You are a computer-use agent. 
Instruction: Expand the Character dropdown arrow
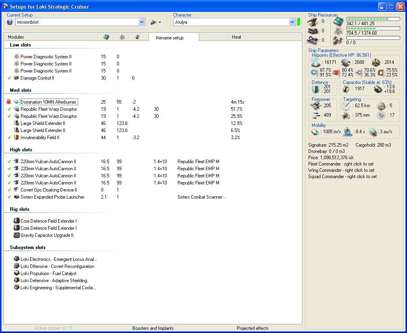(292, 22)
